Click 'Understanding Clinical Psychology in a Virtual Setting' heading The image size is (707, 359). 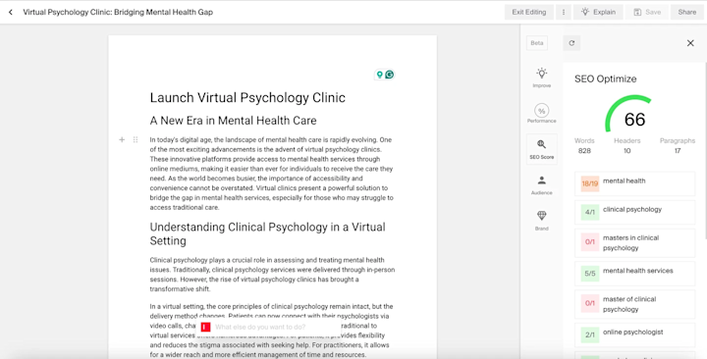pyautogui.click(x=268, y=233)
